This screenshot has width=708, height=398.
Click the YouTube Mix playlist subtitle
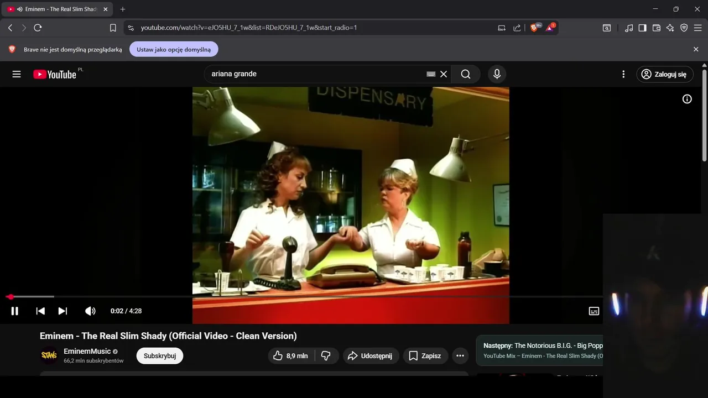(543, 356)
